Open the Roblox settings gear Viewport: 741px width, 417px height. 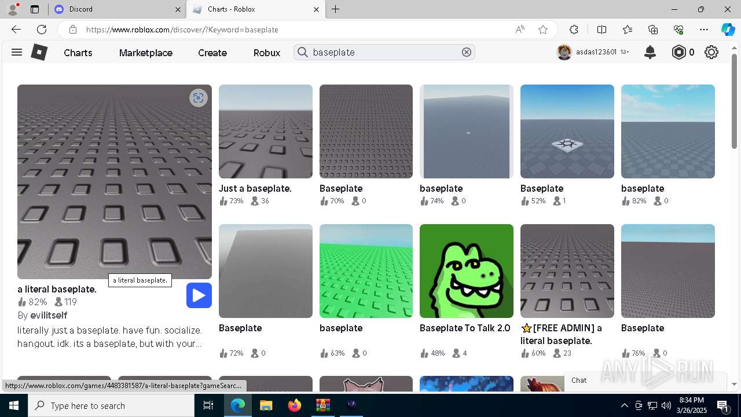tap(711, 52)
